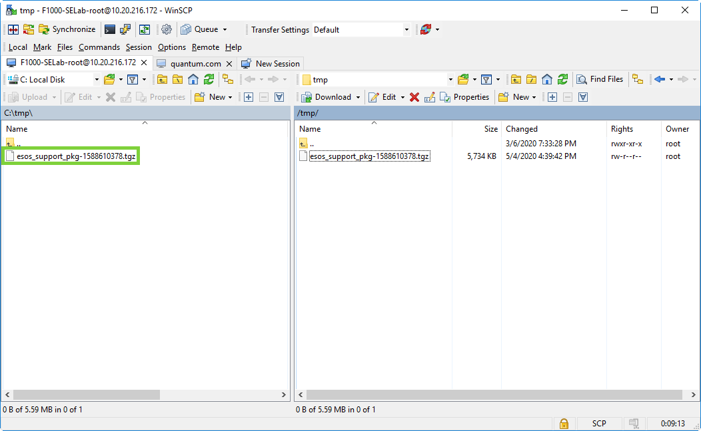The width and height of the screenshot is (701, 431).
Task: Sort remote files by Changed column
Action: coord(521,129)
